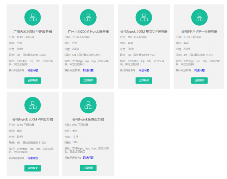Click the icon above 香港Ngrok免费服务器

(x=88, y=105)
